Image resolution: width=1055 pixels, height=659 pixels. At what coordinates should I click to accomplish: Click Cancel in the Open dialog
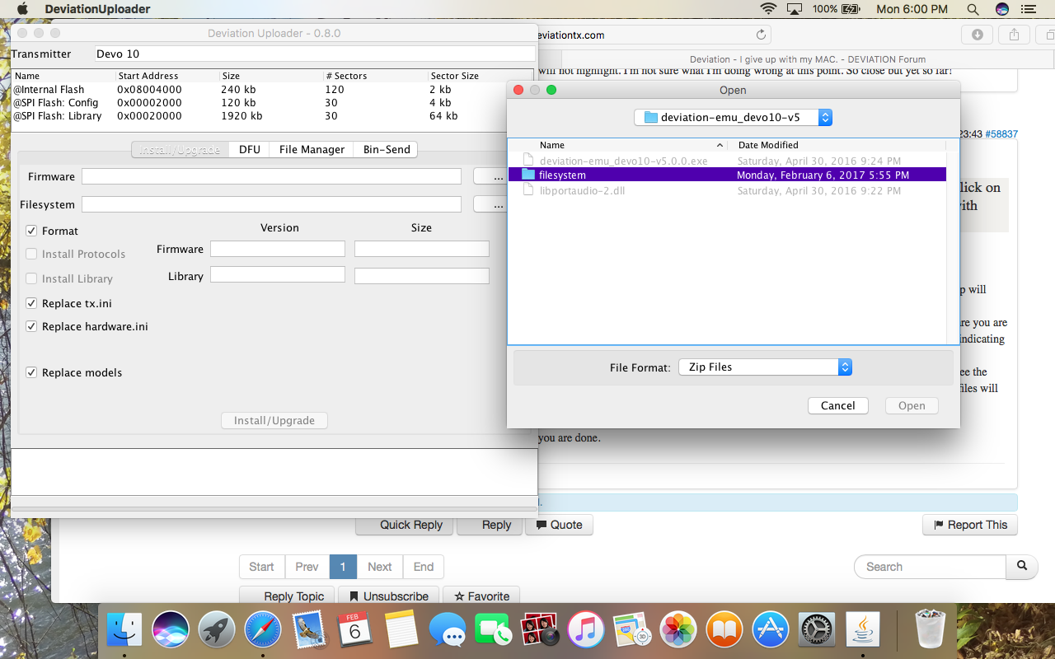coord(837,405)
